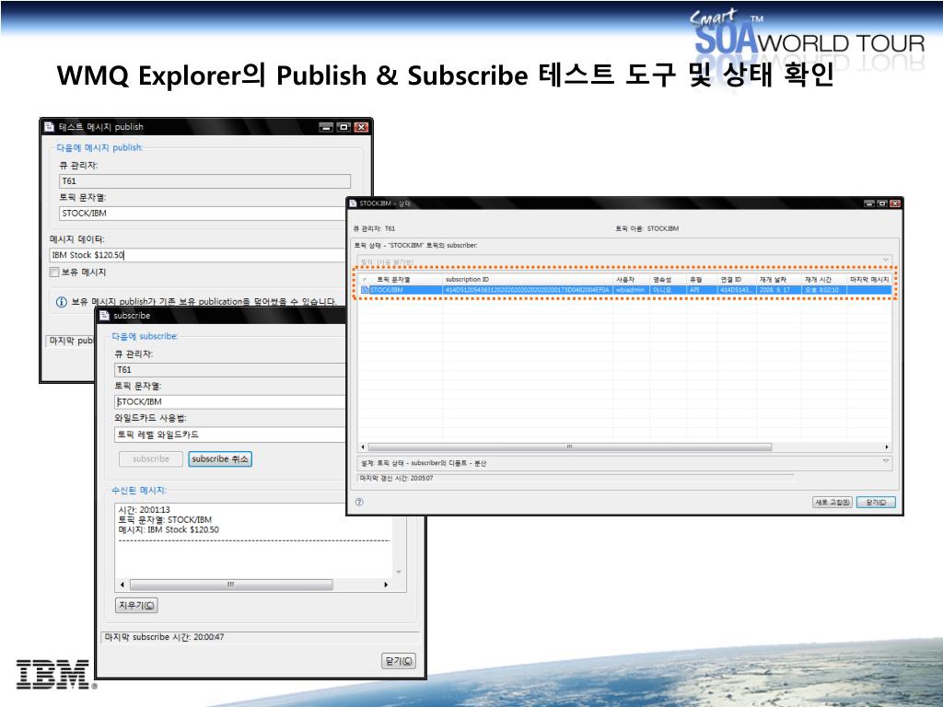Viewport: 943px width, 707px height.
Task: Click the topic string STOCK/IBM field in the subscribe window
Action: 229,401
